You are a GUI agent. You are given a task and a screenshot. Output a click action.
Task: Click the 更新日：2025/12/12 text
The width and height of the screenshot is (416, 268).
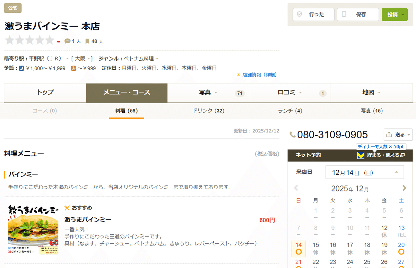[x=256, y=131]
